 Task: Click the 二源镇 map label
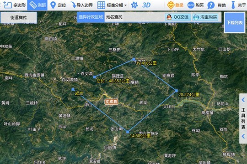point(77,58)
